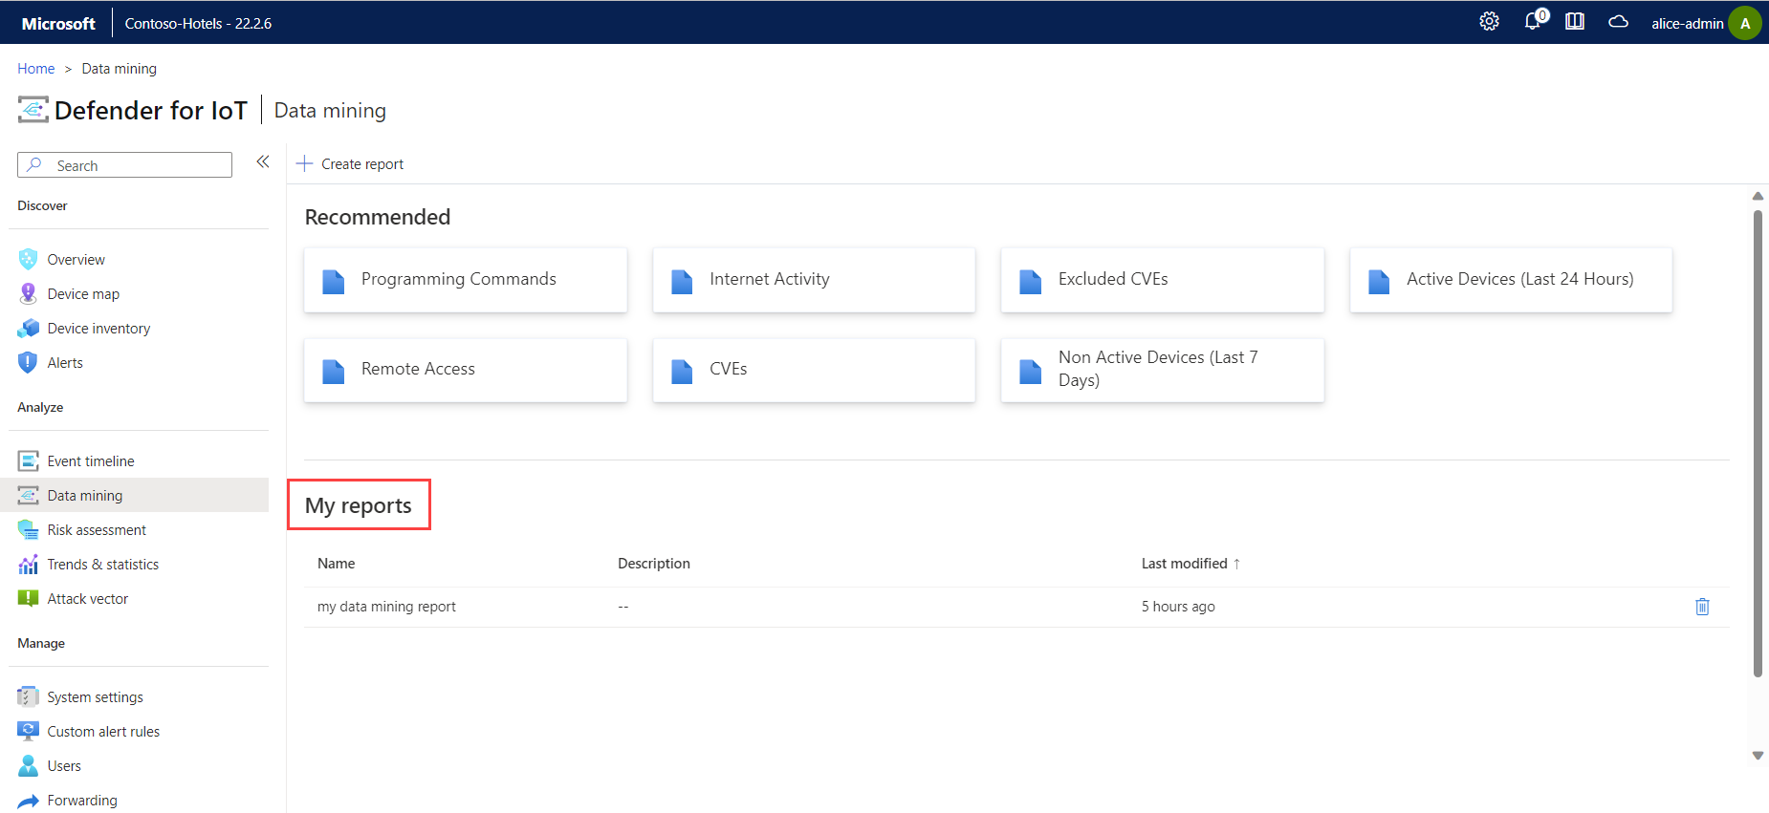
Task: Click the documentation book icon
Action: 1575,22
